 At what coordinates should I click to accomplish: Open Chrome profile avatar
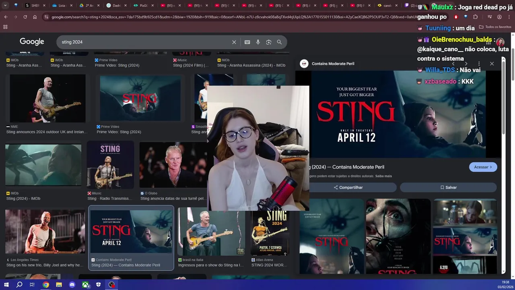(x=499, y=17)
